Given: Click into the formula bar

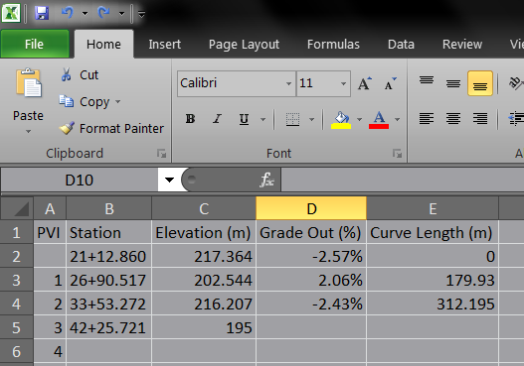Looking at the screenshot, I should (403, 180).
